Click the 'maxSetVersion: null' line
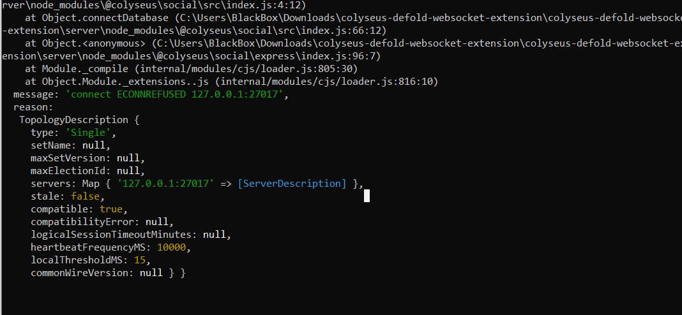Image resolution: width=682 pixels, height=315 pixels. coord(88,157)
